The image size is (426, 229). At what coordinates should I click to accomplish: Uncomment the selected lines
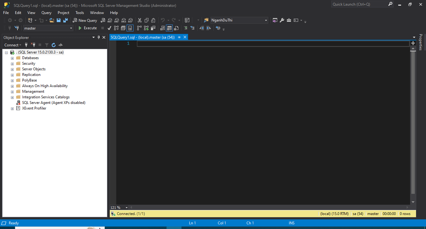pyautogui.click(x=192, y=28)
